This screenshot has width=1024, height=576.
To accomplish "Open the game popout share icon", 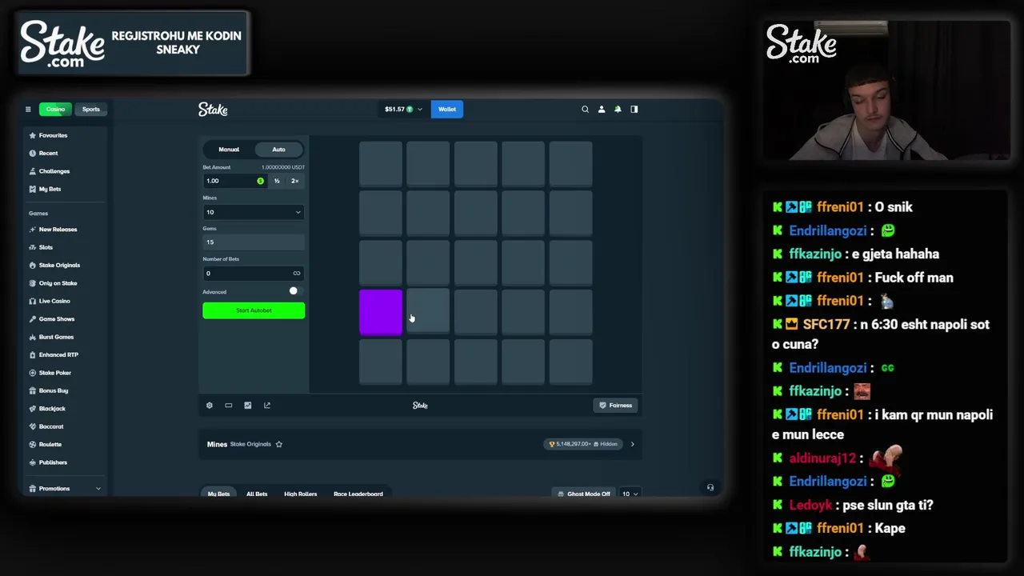I will (267, 406).
